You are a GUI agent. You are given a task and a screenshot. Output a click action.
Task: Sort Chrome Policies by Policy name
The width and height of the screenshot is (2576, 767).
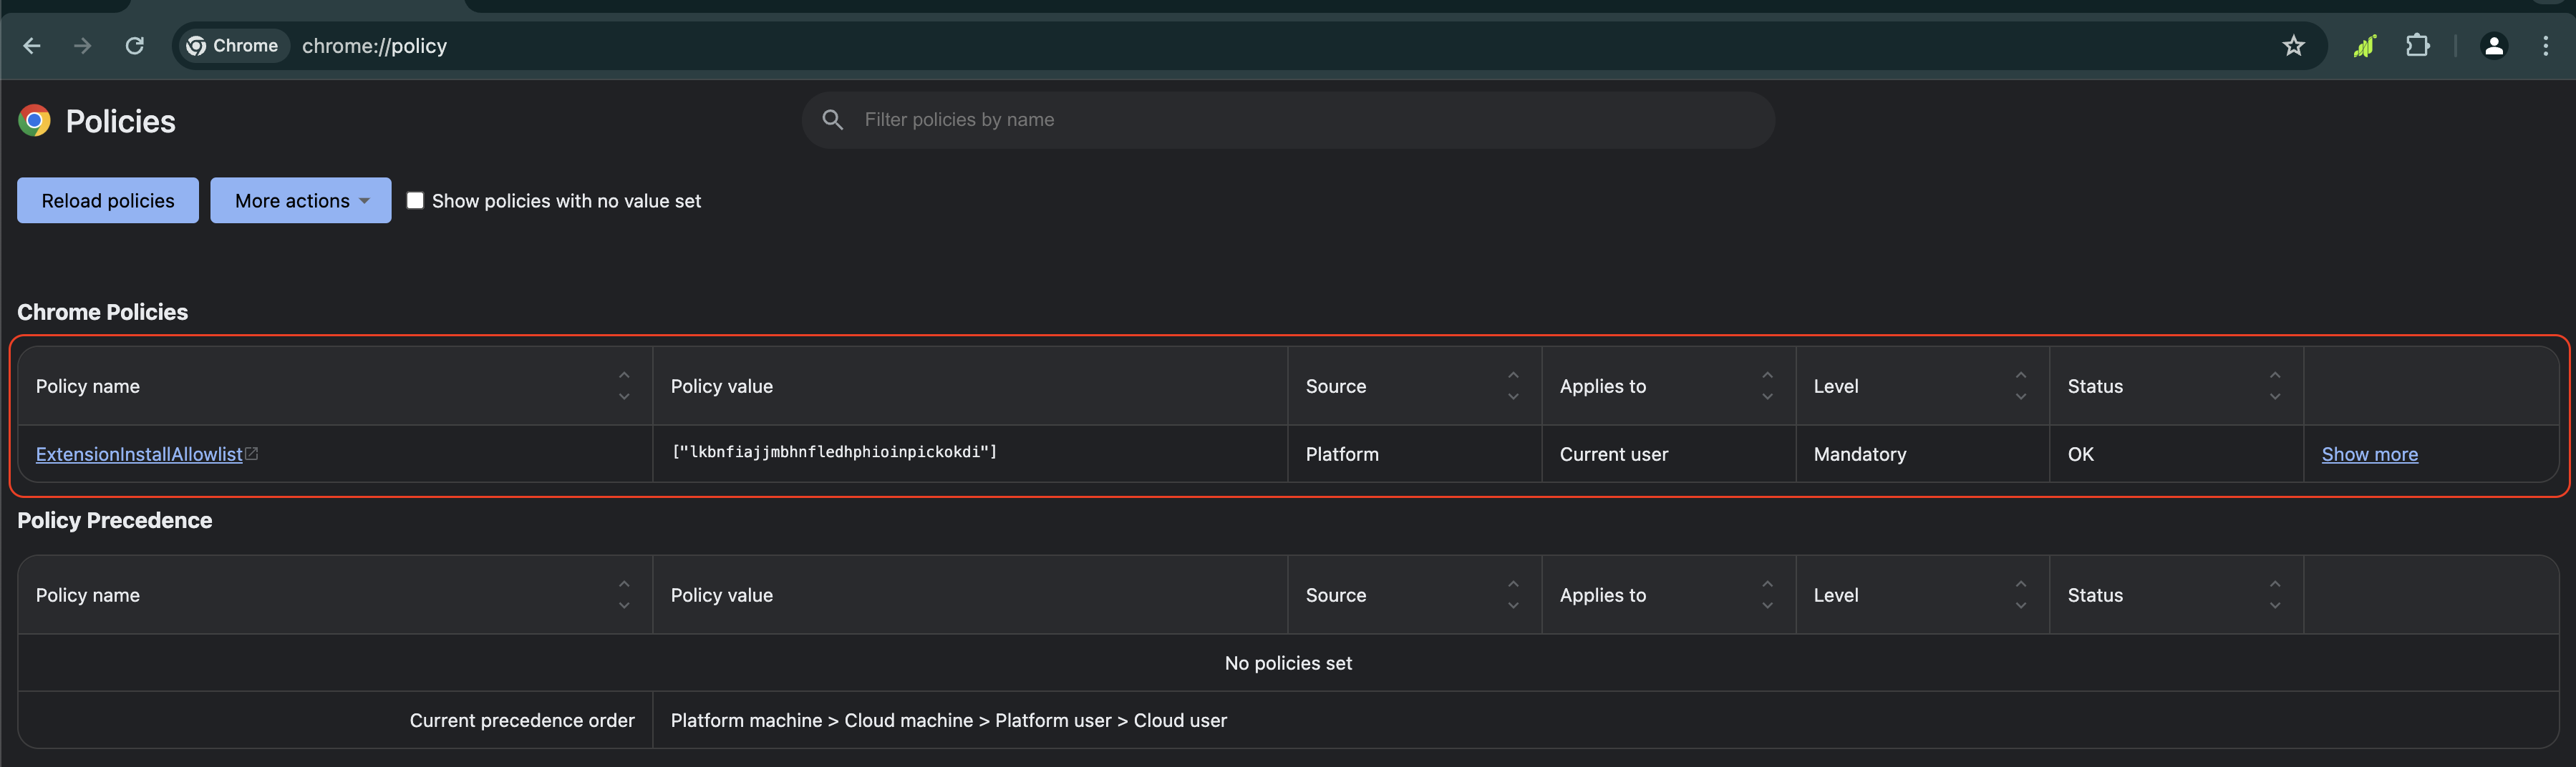[624, 386]
